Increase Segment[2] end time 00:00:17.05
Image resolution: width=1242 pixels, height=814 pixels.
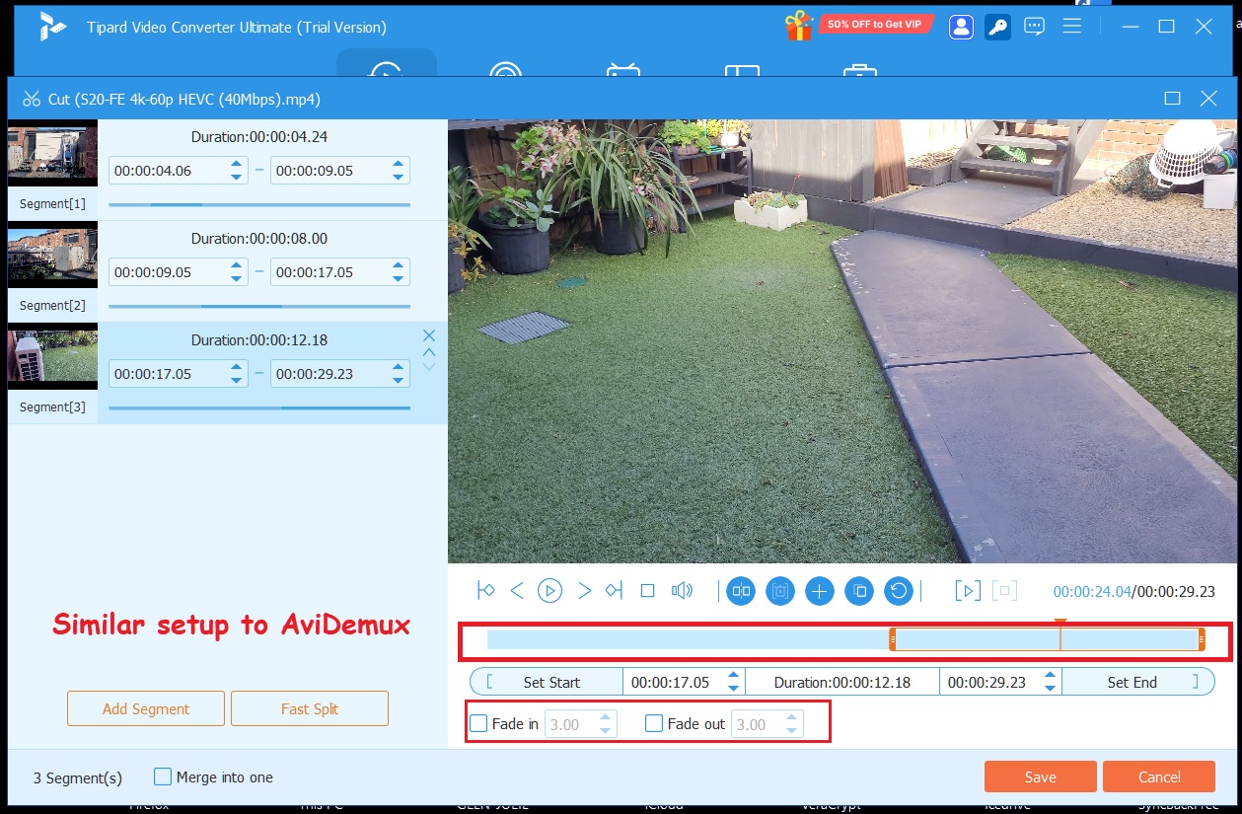click(x=398, y=265)
